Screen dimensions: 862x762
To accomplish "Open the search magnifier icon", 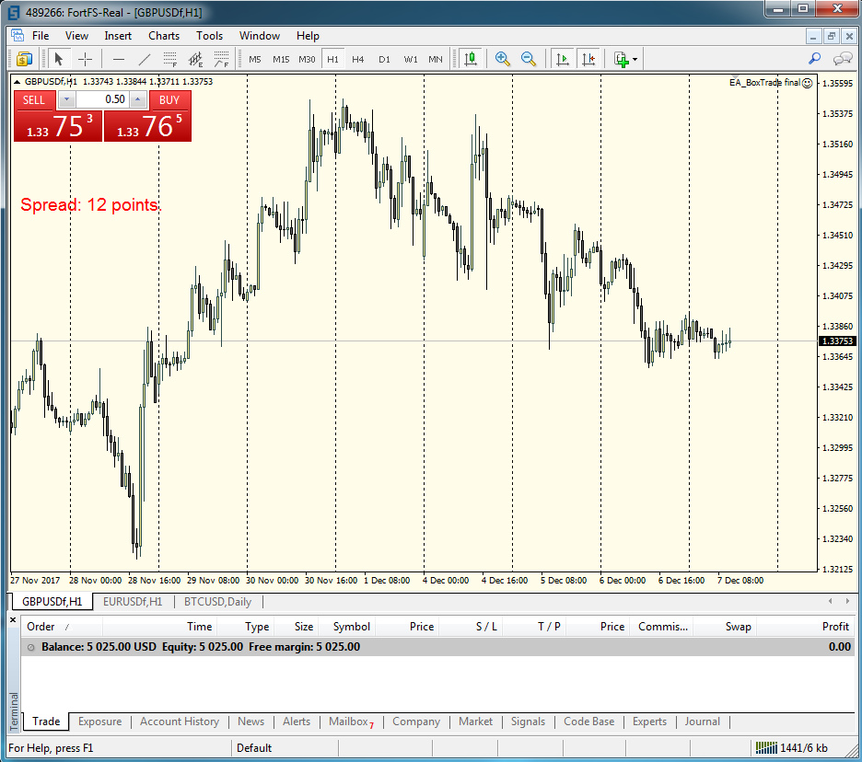I will (x=814, y=59).
